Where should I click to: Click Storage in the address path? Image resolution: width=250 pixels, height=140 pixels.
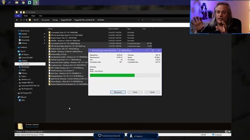tap(55, 20)
